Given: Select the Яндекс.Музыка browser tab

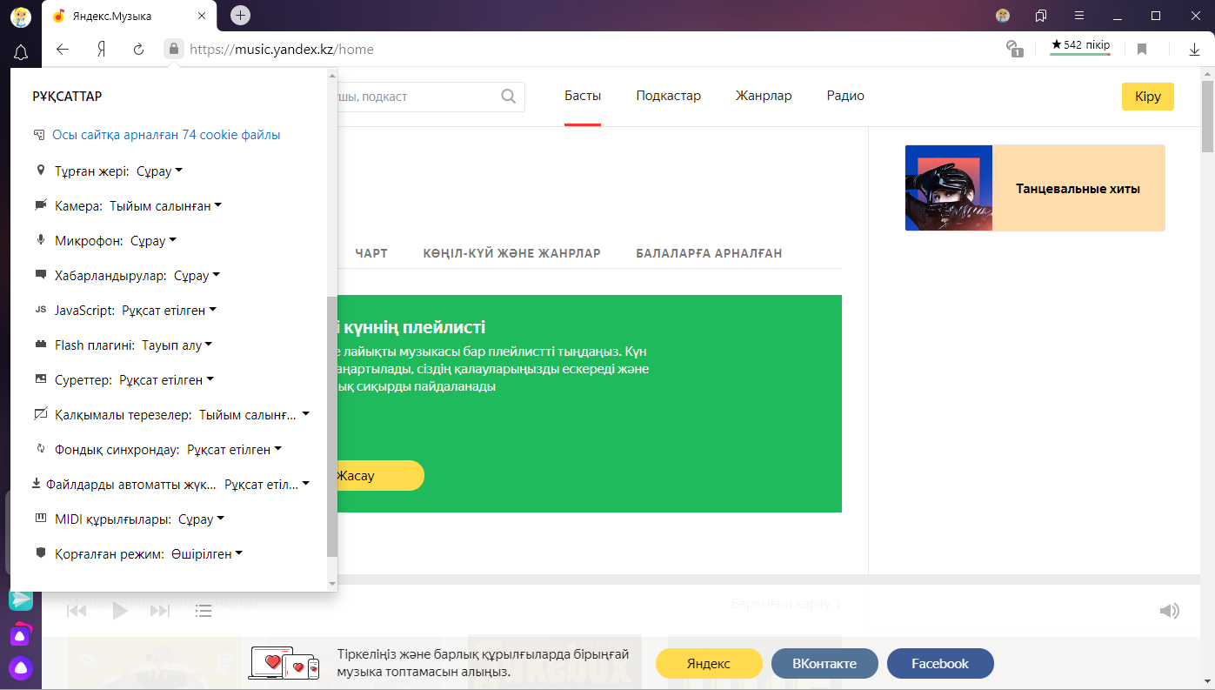Looking at the screenshot, I should pyautogui.click(x=130, y=16).
